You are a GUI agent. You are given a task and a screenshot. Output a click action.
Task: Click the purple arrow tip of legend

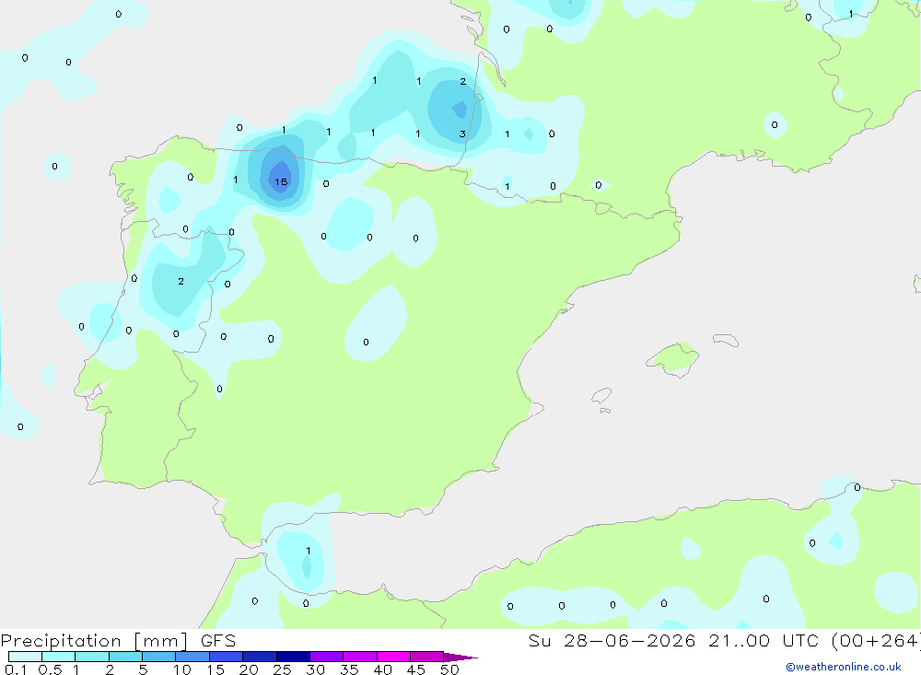click(460, 658)
